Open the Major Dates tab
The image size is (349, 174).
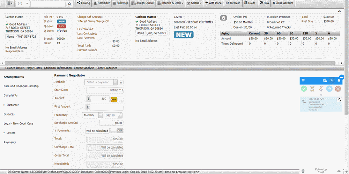point(34,68)
